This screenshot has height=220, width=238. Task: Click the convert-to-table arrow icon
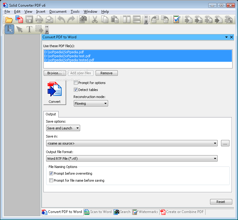click(199, 19)
